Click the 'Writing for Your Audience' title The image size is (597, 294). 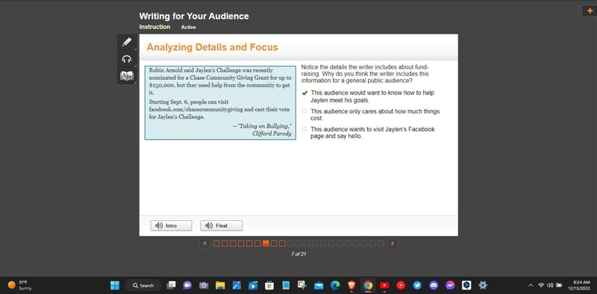pyautogui.click(x=194, y=16)
